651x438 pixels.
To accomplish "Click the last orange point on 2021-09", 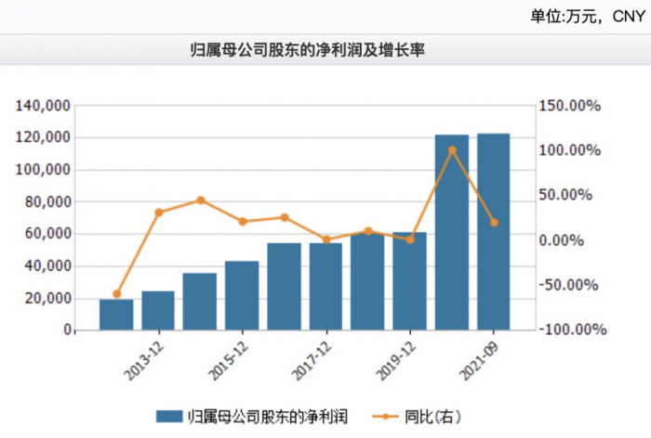I will pyautogui.click(x=494, y=223).
